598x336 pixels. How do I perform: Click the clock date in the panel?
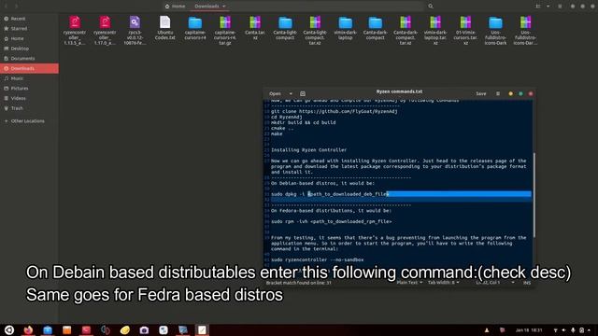pyautogui.click(x=529, y=330)
